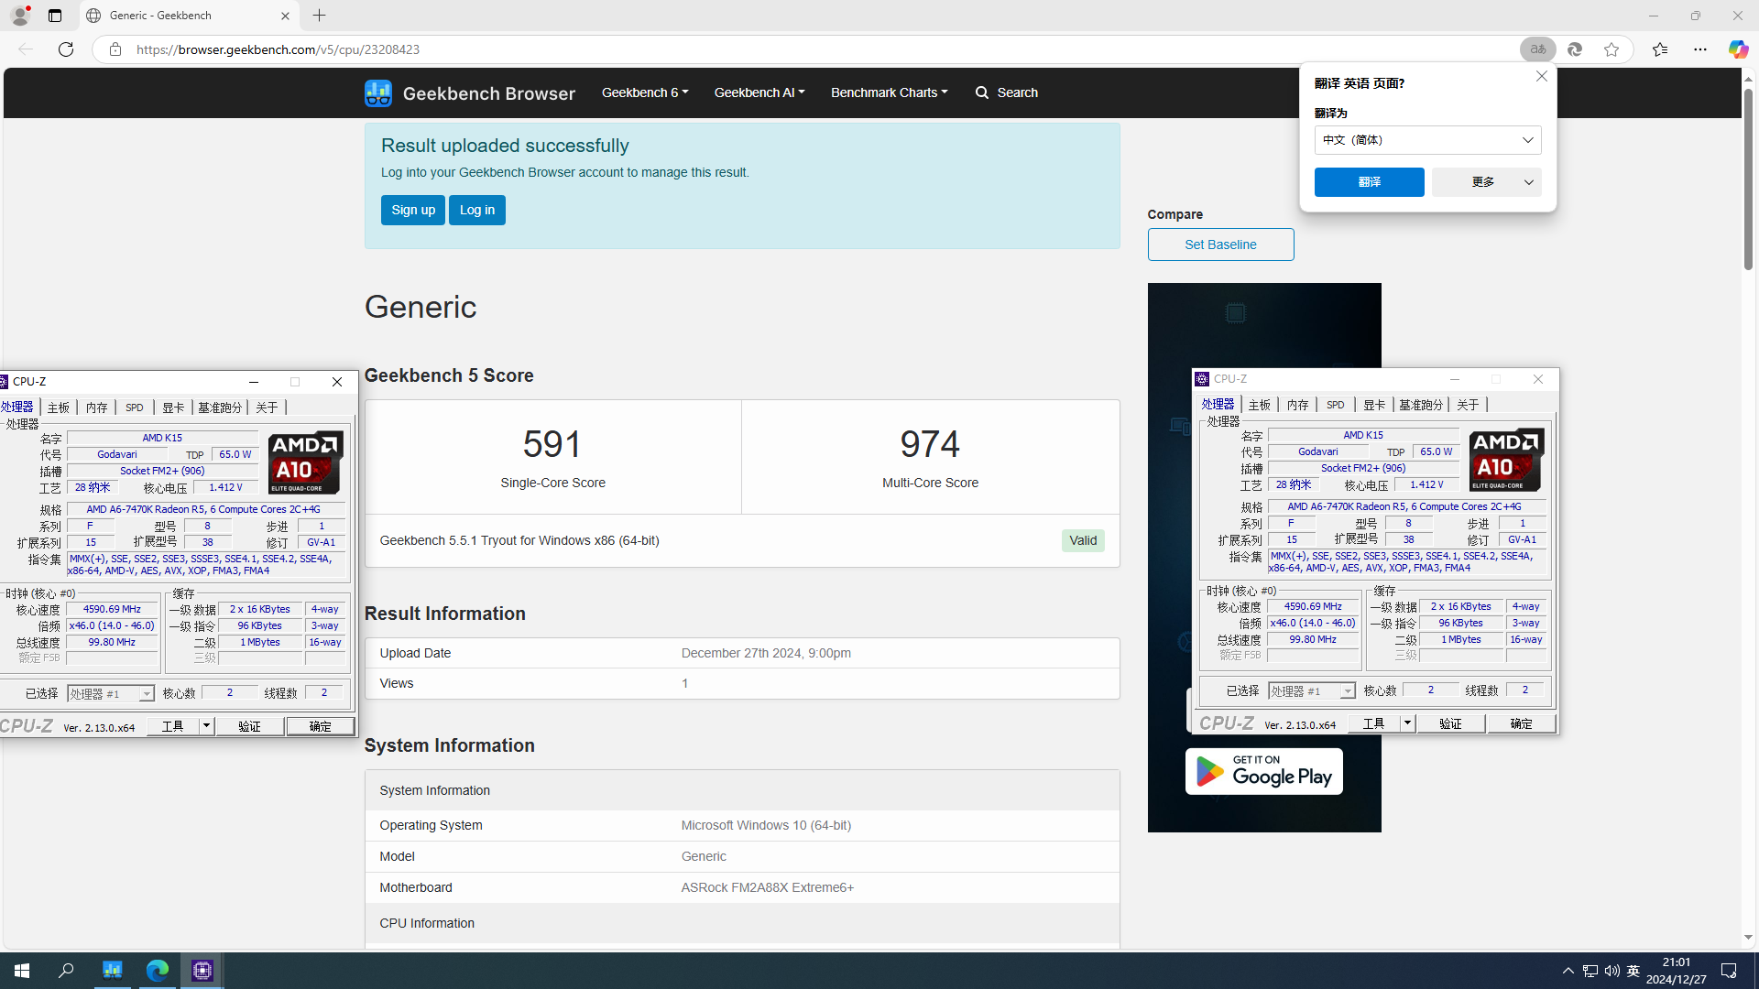Open the volume control tray icon
The image size is (1759, 989).
pos(1612,971)
